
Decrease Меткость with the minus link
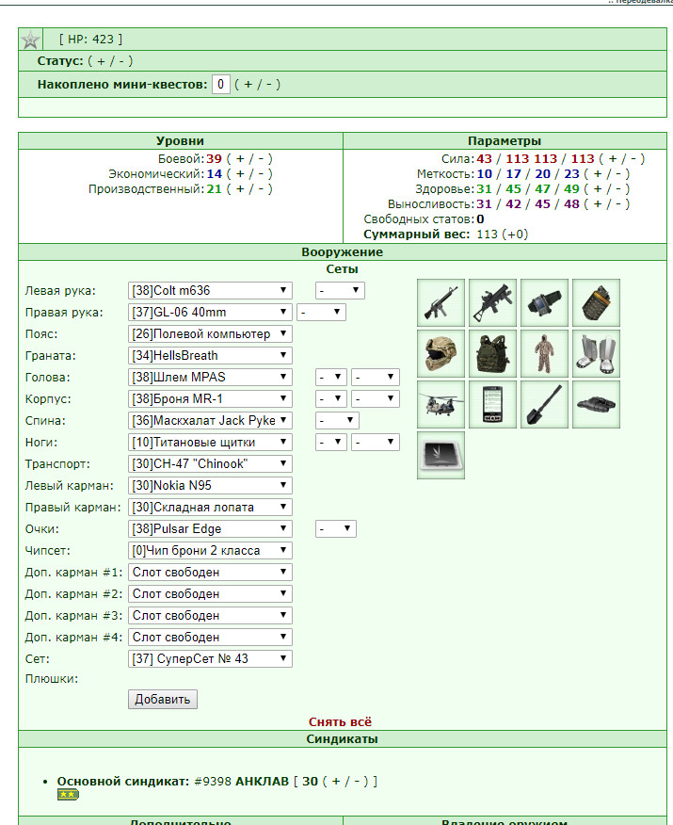(618, 174)
